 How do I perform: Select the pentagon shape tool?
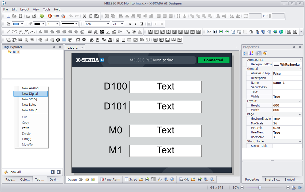tap(52, 32)
